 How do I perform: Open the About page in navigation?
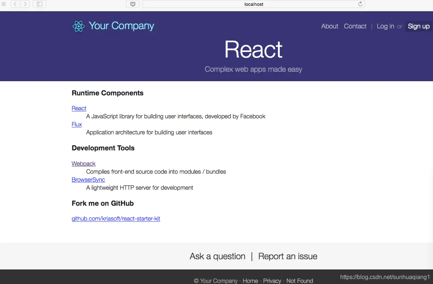point(329,26)
